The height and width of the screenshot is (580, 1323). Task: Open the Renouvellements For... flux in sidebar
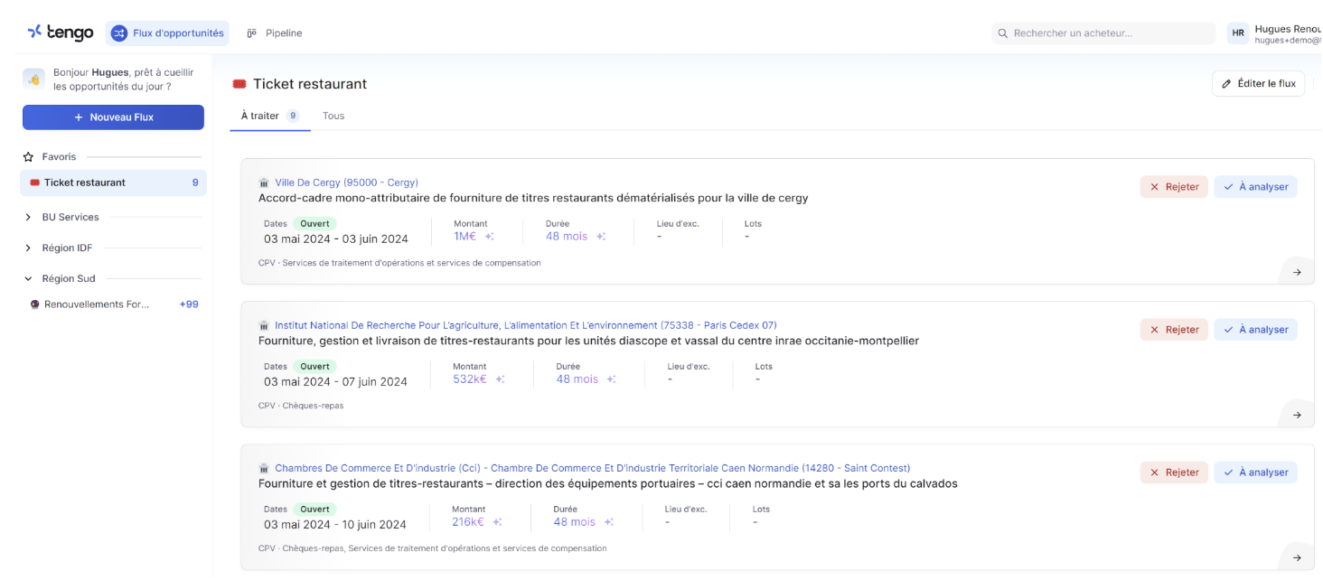click(96, 304)
